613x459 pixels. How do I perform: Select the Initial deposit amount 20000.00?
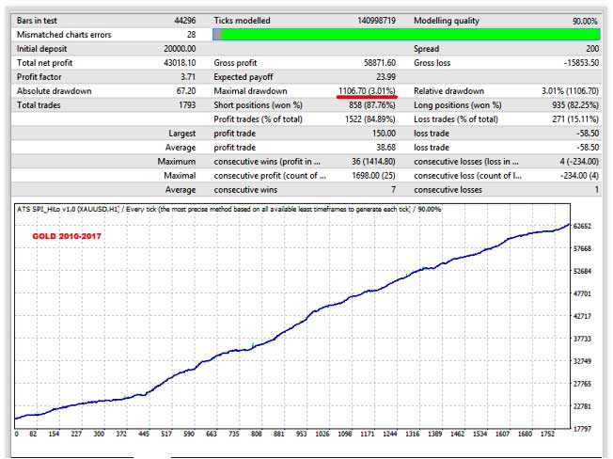[x=176, y=48]
